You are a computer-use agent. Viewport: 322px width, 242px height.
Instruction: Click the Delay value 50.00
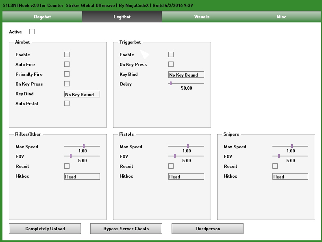187,88
